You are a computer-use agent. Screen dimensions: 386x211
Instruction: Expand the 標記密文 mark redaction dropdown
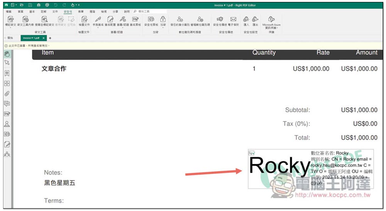[x=10, y=27]
